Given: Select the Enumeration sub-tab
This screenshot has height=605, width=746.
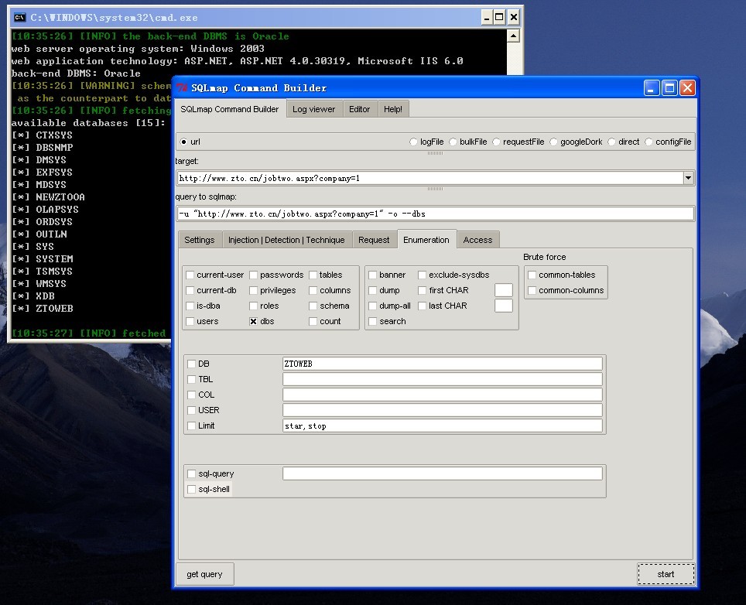Looking at the screenshot, I should click(x=426, y=240).
